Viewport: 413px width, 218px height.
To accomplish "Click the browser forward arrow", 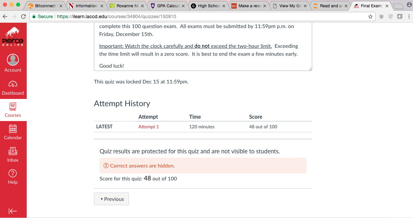I will (14, 16).
